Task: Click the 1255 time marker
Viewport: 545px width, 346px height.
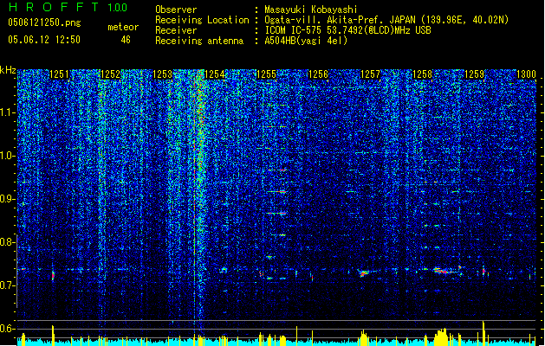Action: coord(266,74)
